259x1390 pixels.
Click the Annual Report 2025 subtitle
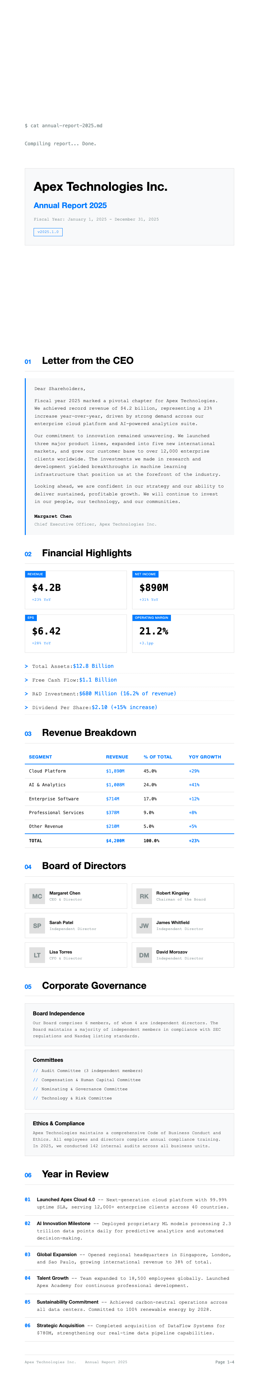click(x=70, y=205)
